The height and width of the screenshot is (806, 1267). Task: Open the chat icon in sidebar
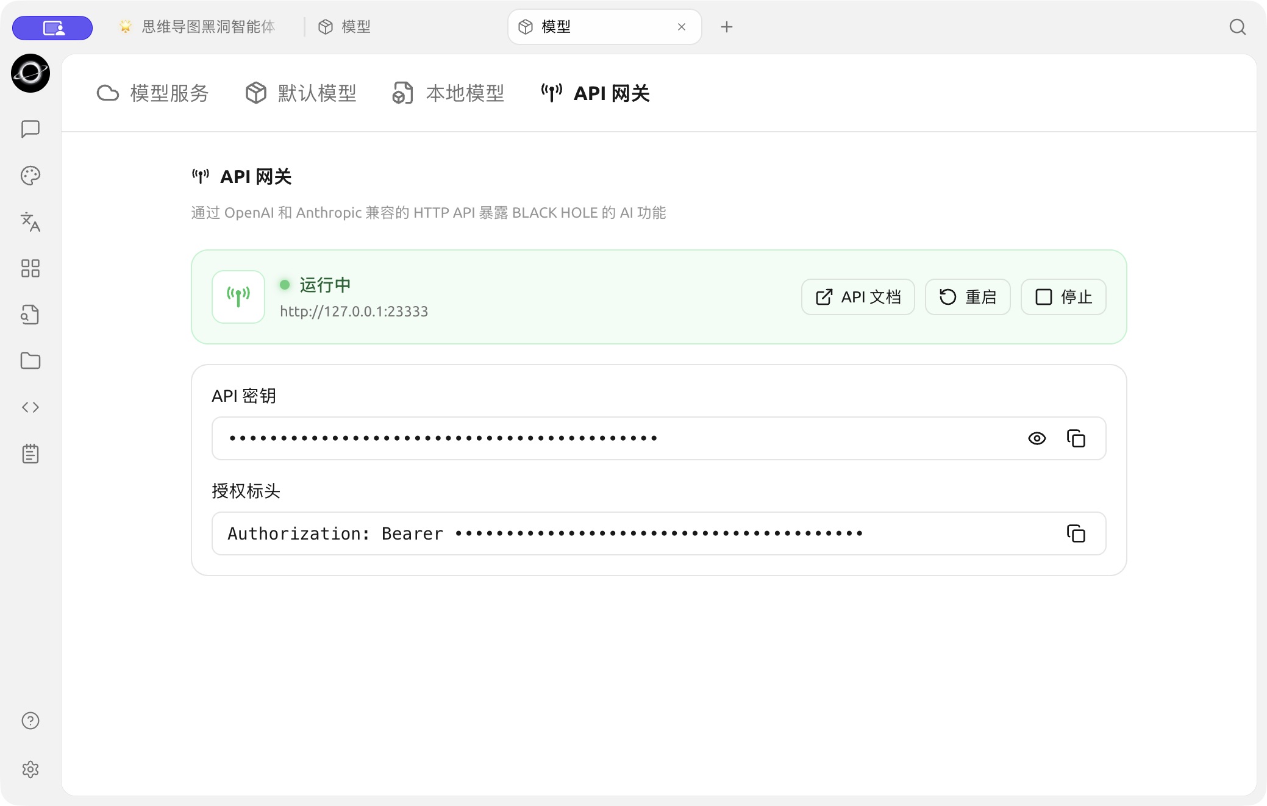[30, 129]
